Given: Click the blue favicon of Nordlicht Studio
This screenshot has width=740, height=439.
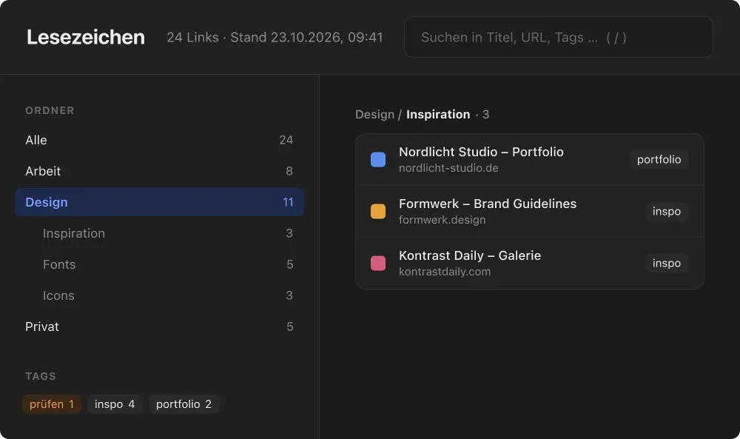Looking at the screenshot, I should 378,160.
